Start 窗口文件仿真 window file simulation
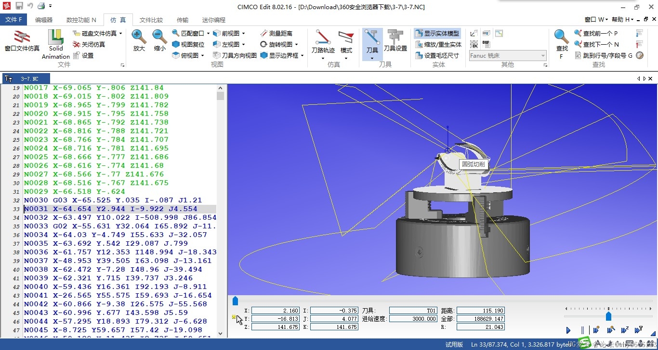Screen dimensions: 658x350 tap(22, 41)
